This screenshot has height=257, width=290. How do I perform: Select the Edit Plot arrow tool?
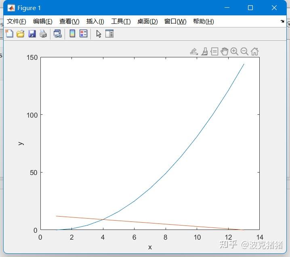(x=99, y=34)
